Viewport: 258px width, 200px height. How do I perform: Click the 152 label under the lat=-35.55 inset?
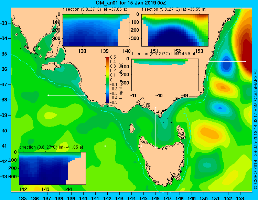[177, 51]
